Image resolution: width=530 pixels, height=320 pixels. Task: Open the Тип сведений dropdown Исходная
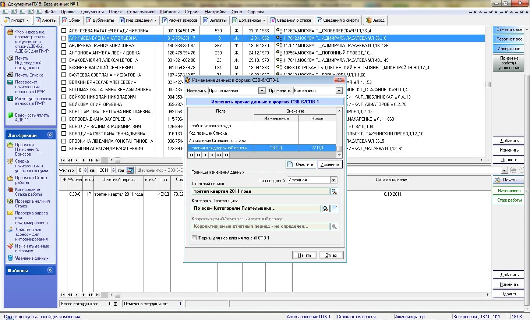click(333, 180)
